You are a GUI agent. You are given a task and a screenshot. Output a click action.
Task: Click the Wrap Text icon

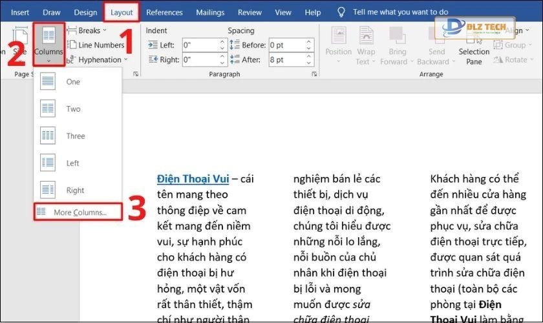click(366, 36)
